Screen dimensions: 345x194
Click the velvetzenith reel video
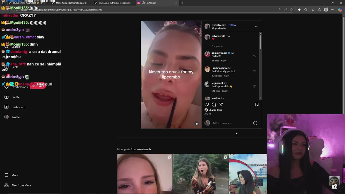point(171,75)
